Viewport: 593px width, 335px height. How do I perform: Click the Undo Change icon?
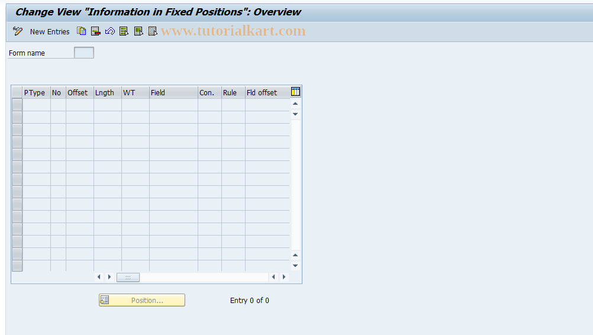point(110,31)
